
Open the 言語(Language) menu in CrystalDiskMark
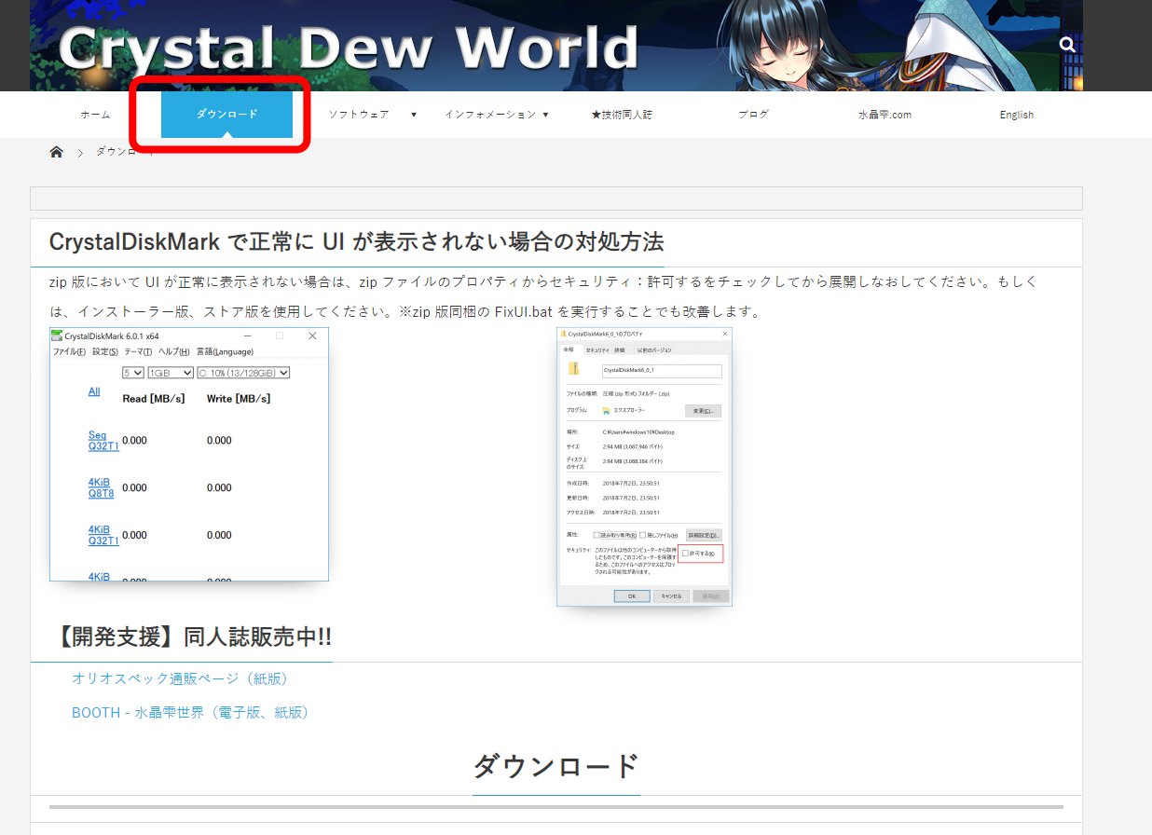point(225,352)
